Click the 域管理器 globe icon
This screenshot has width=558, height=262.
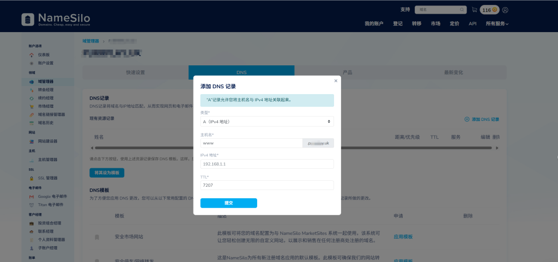tap(32, 82)
